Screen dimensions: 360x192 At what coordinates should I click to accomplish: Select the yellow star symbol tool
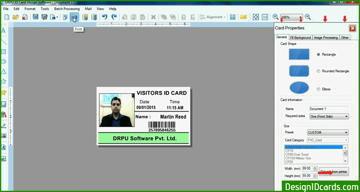point(4,92)
